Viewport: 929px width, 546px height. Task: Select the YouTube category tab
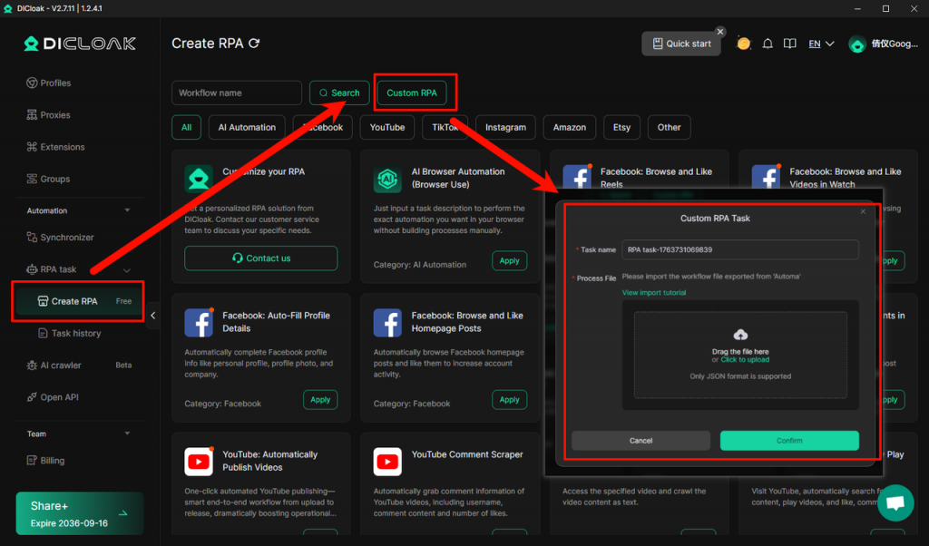tap(387, 127)
